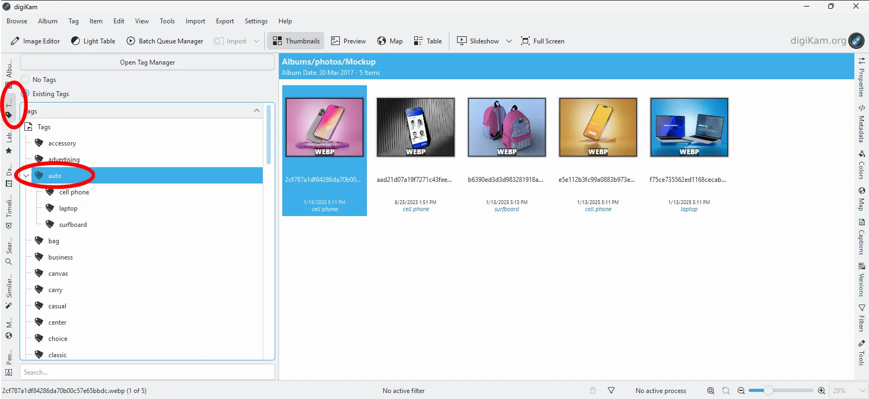Screen dimensions: 869x399
Task: Launch Batch Queue Manager
Action: tap(164, 41)
